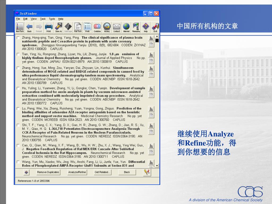The width and height of the screenshot is (272, 204).
Task: Click the Help toolbar icon
Action: pyautogui.click(x=146, y=27)
